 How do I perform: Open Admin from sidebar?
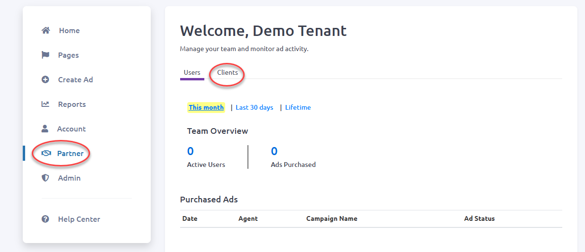tap(69, 178)
